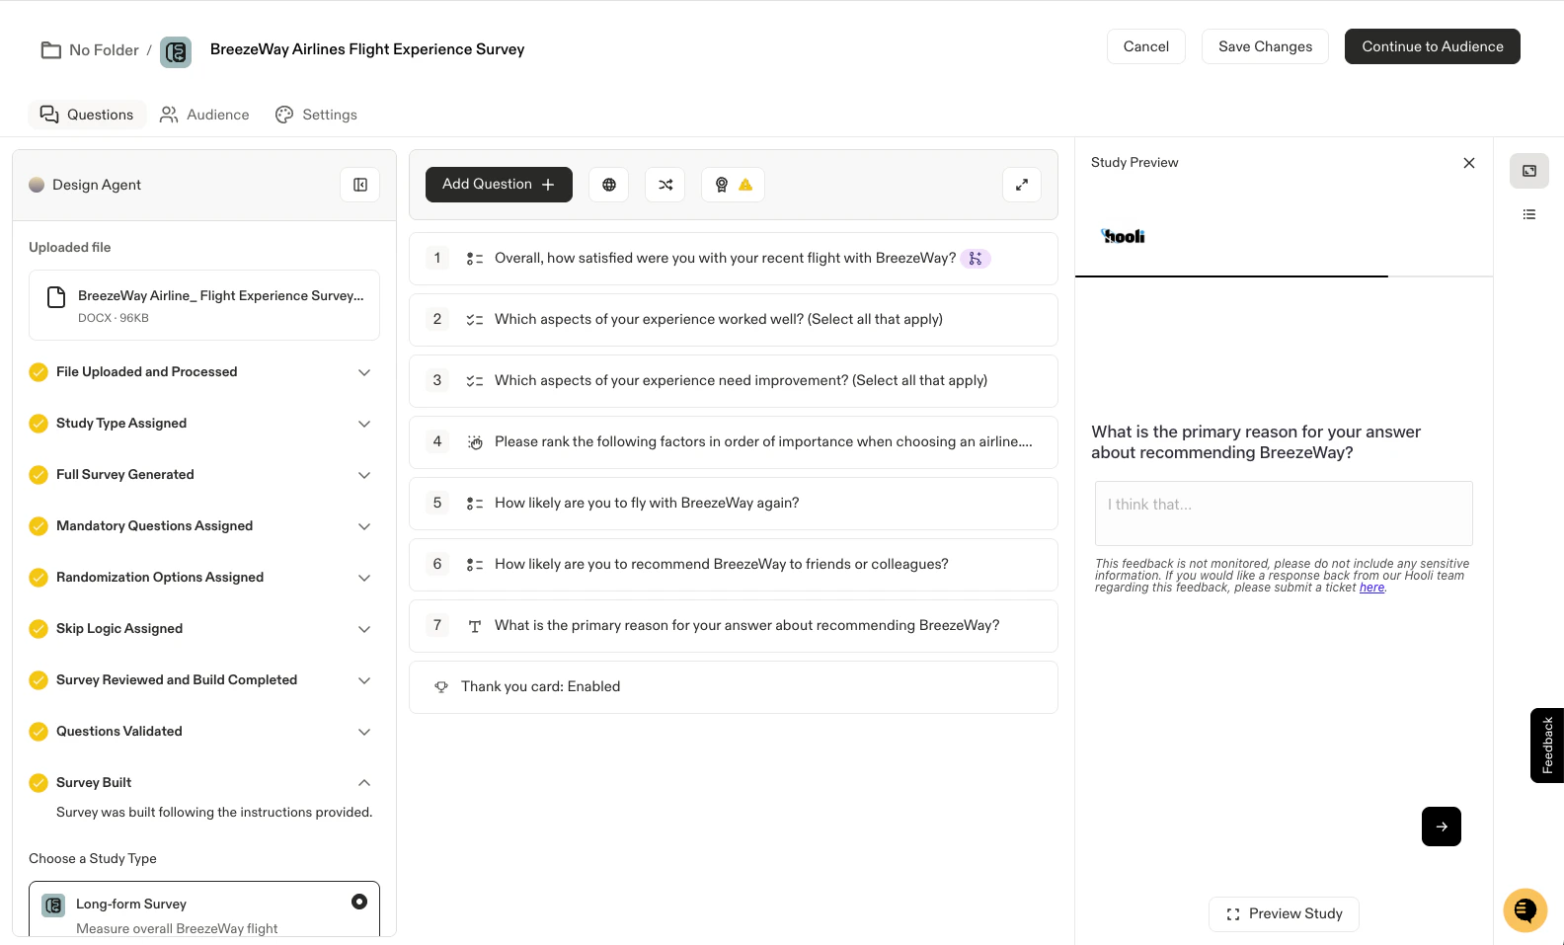Click Save Changes
Screen dimensions: 1564x945
1265,46
